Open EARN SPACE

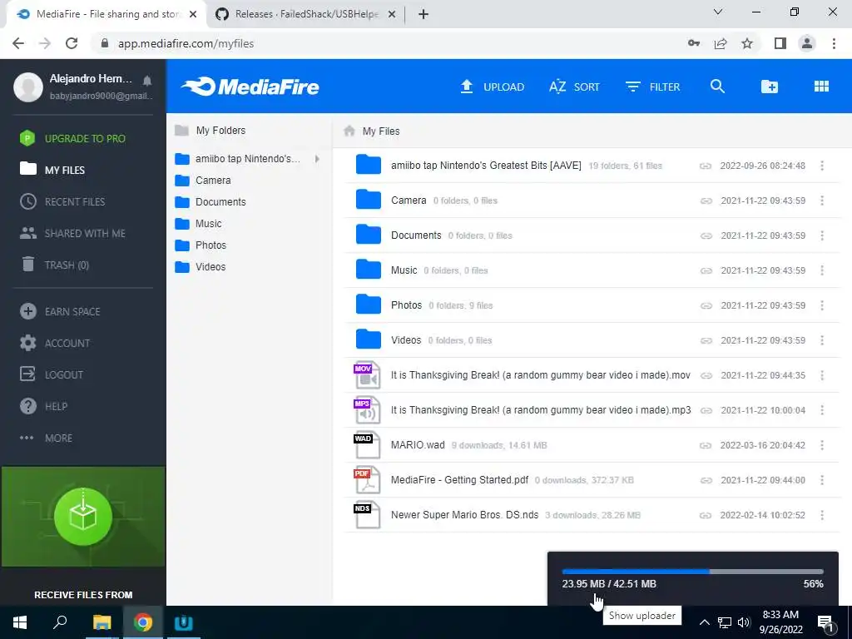[60, 311]
